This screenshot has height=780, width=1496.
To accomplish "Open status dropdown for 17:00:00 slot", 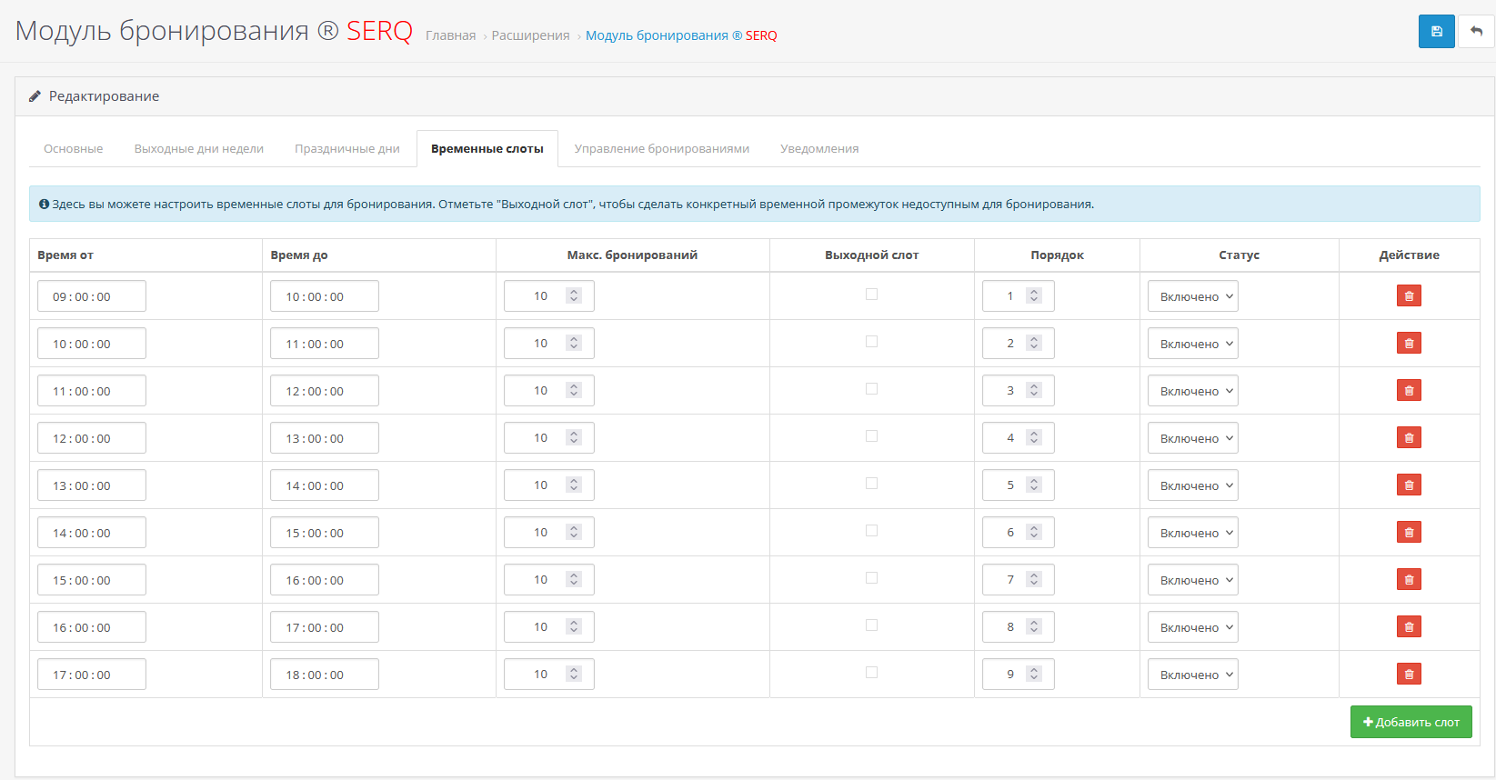I will (x=1192, y=675).
